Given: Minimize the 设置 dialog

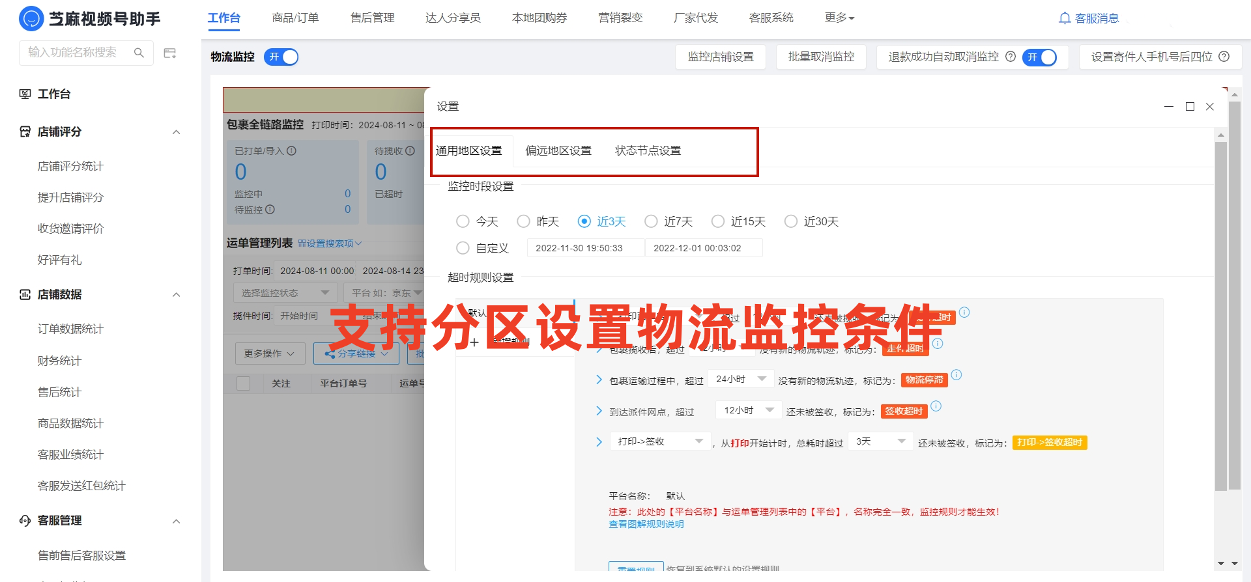Looking at the screenshot, I should point(1169,107).
